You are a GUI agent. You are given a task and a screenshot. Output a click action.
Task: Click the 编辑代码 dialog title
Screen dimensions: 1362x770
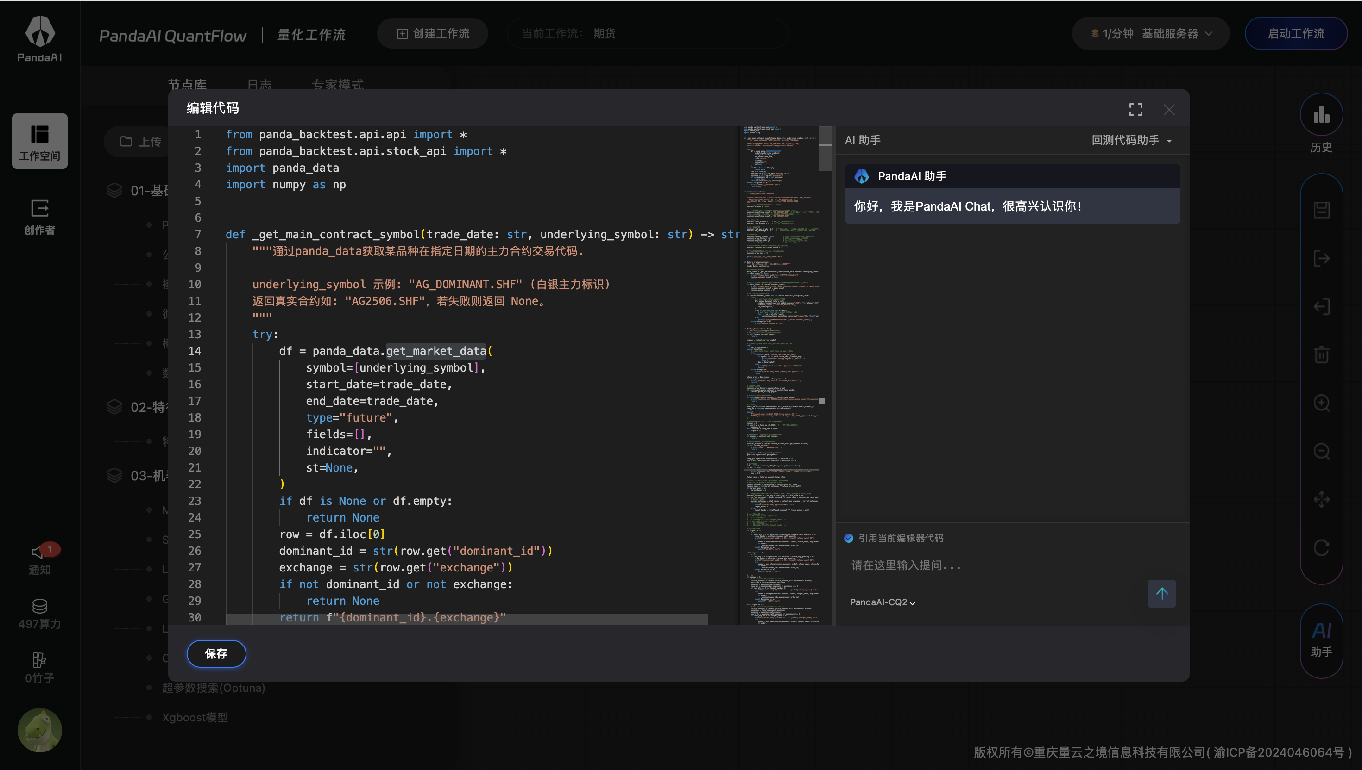(x=212, y=108)
